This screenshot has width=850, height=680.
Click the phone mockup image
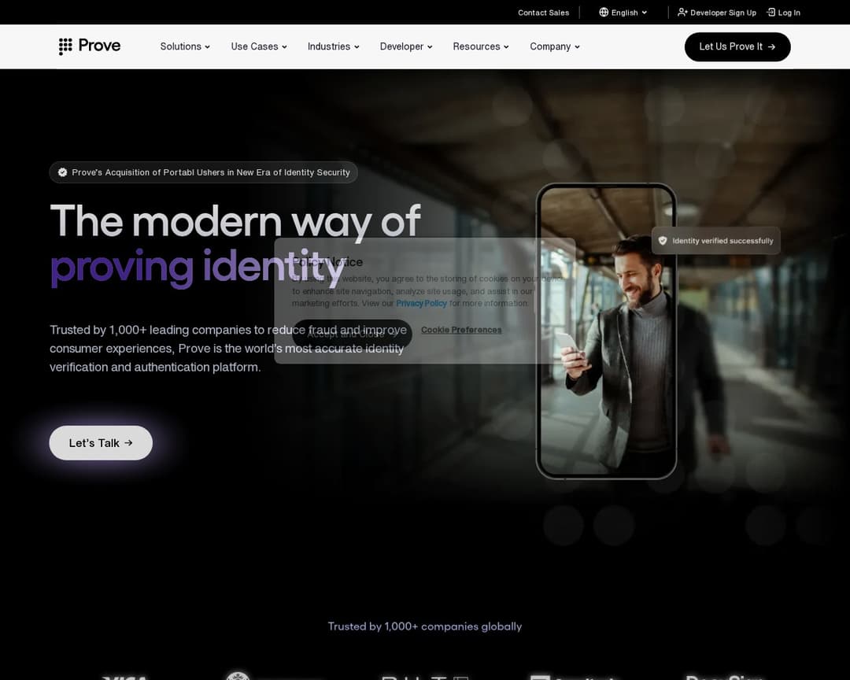coord(606,331)
